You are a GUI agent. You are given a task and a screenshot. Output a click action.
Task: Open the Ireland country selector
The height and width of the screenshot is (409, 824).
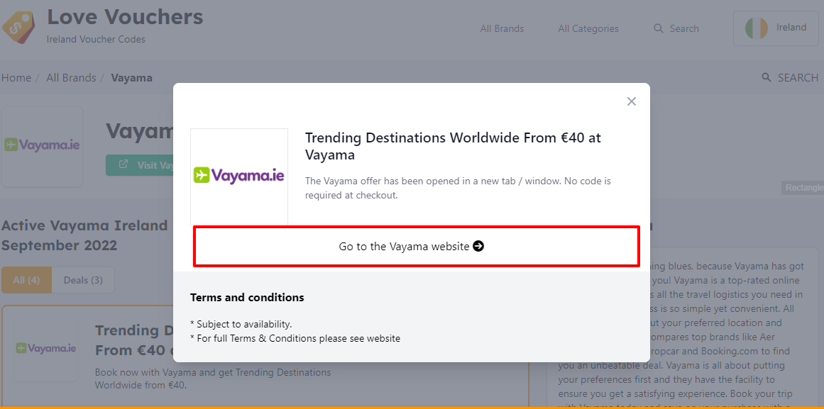click(776, 28)
